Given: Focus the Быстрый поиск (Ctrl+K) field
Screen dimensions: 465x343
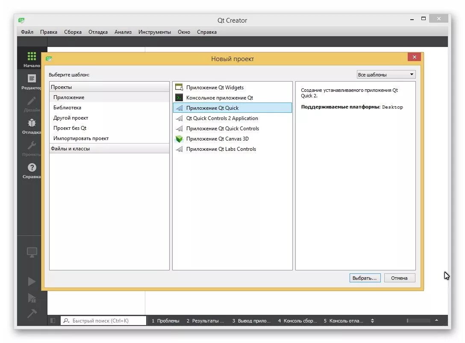Looking at the screenshot, I should tap(103, 320).
